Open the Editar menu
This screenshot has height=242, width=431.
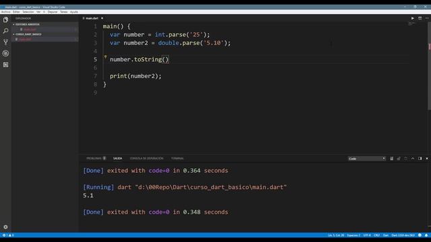pyautogui.click(x=16, y=12)
